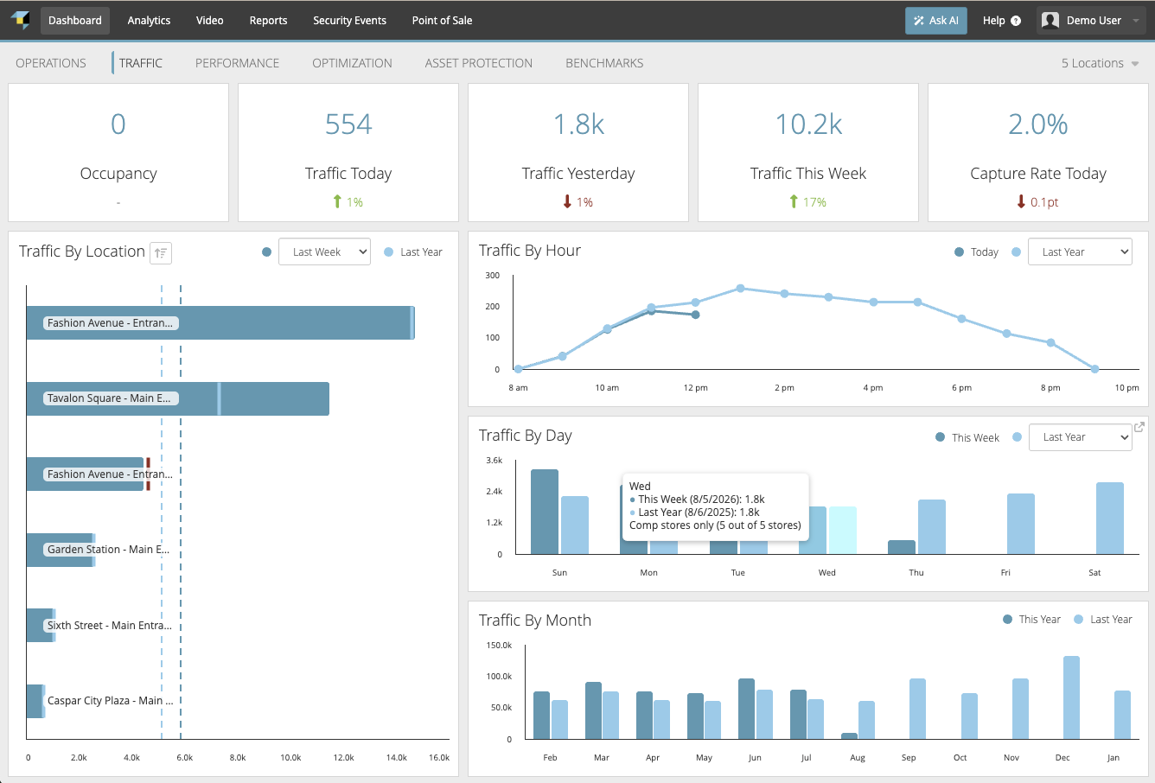Open Last Year dropdown in Traffic By Hour

click(x=1080, y=251)
